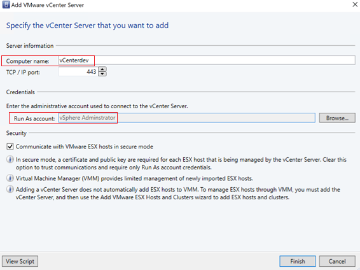Screen dimensions: 360x270
Task: Click the 'Specify the vCenter Server' heading
Action: pyautogui.click(x=87, y=25)
